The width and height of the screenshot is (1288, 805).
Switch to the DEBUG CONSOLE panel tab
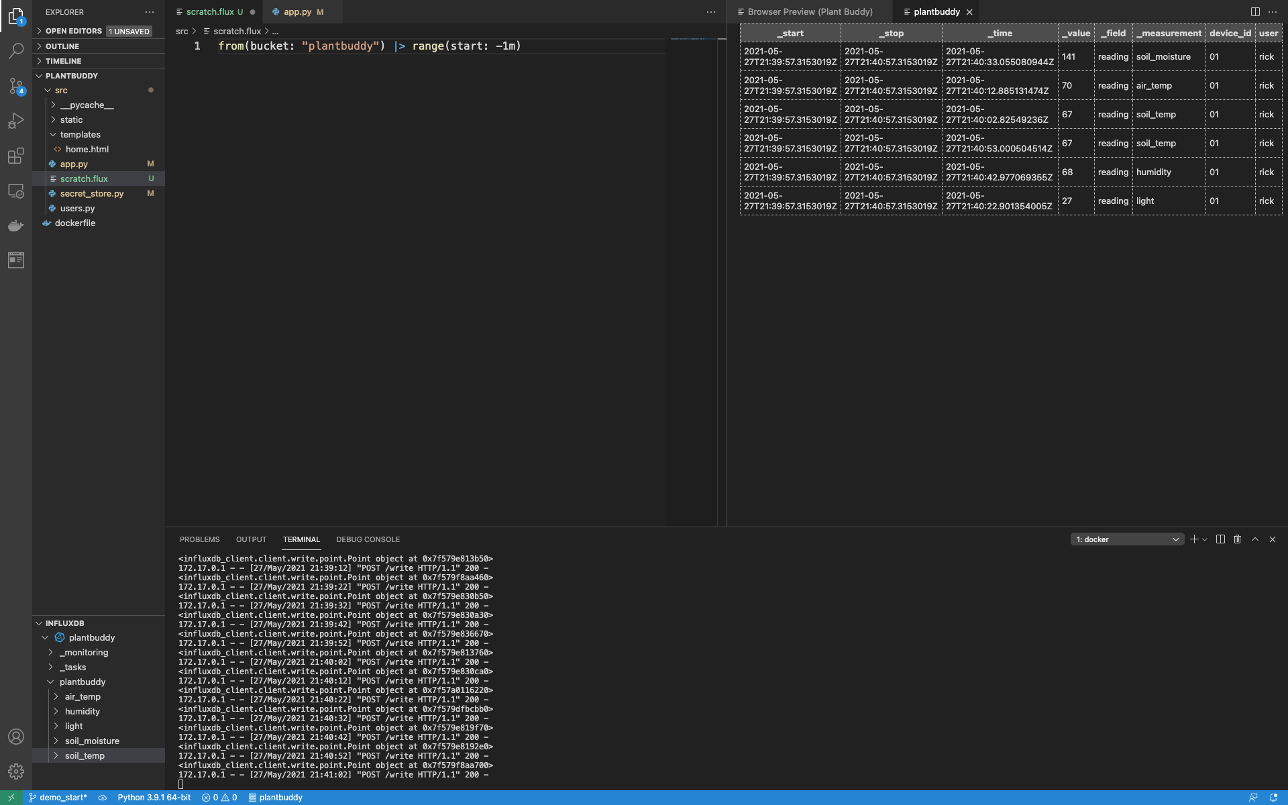click(368, 539)
